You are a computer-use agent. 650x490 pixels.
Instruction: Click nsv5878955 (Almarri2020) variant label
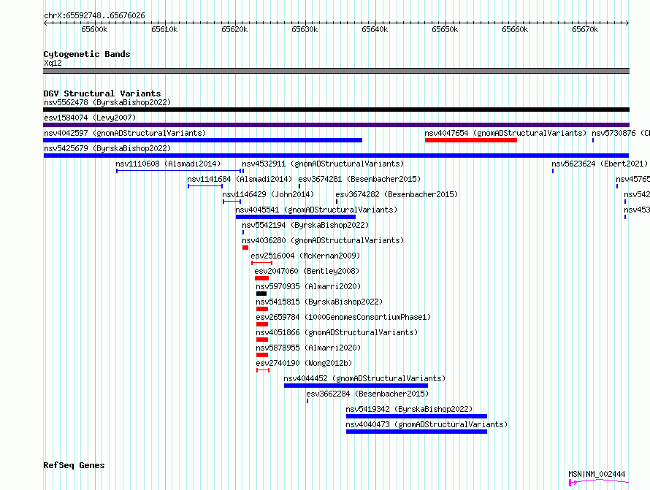(x=308, y=348)
